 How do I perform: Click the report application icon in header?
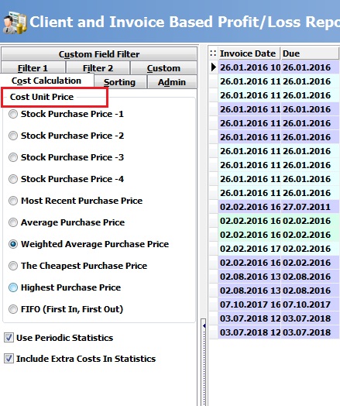click(x=15, y=22)
